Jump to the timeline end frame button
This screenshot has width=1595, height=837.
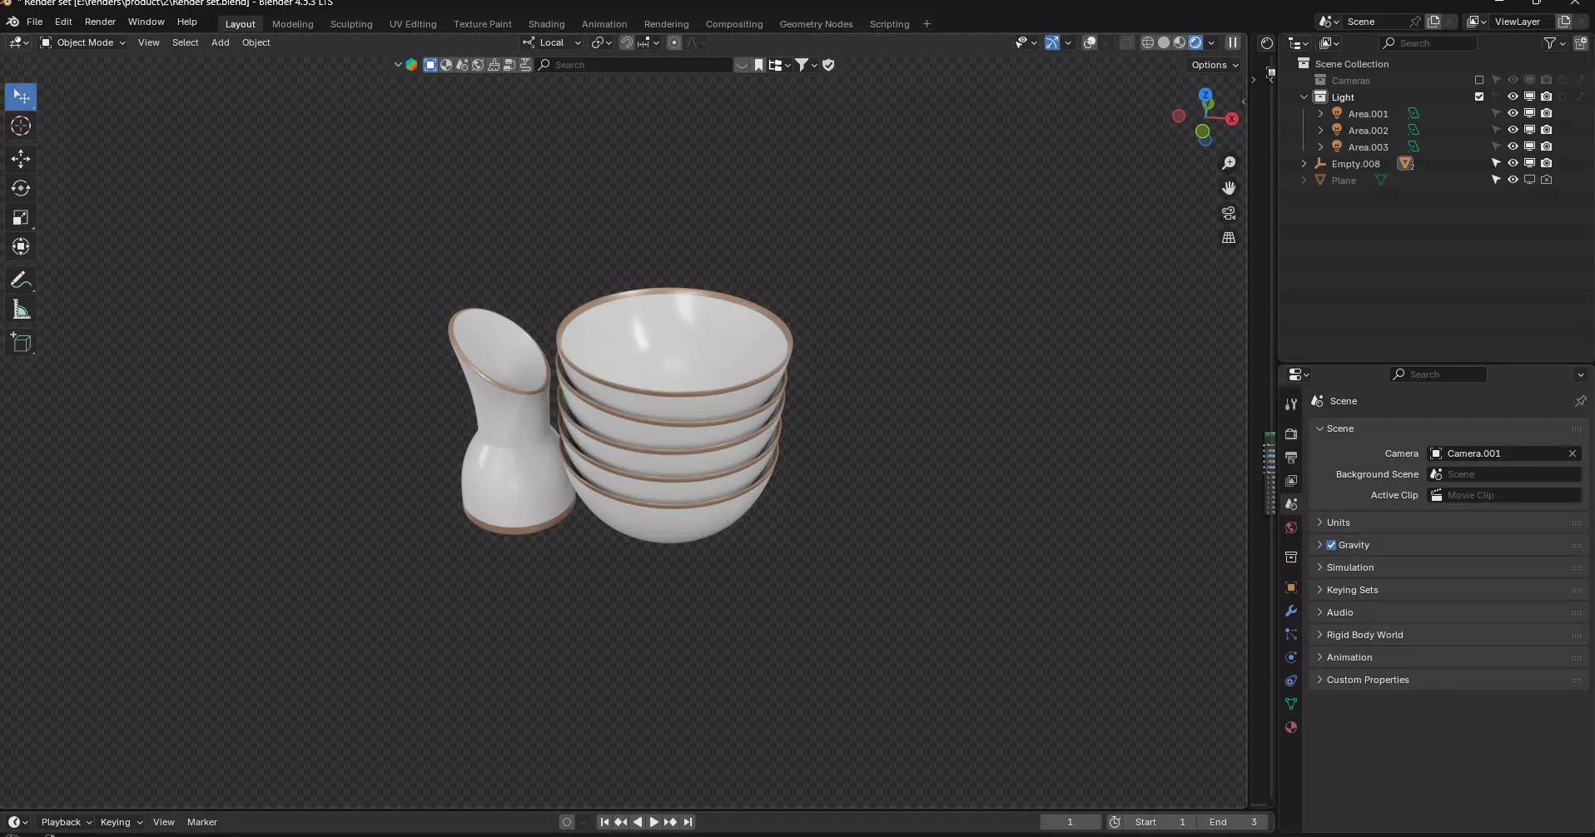(x=688, y=822)
